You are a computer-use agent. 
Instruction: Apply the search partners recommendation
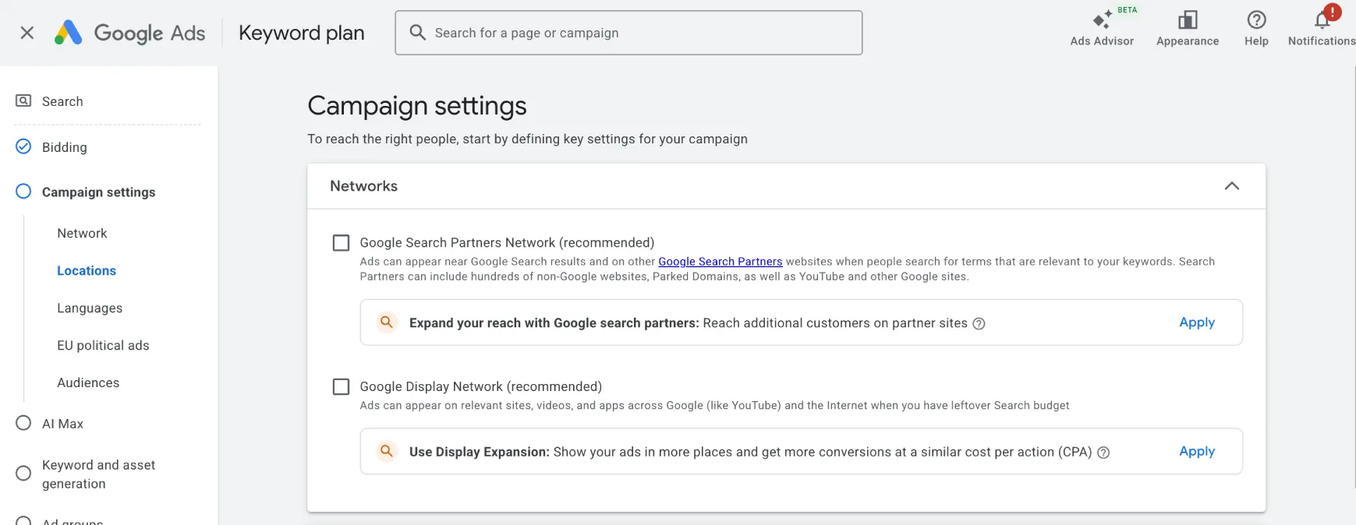coord(1196,322)
